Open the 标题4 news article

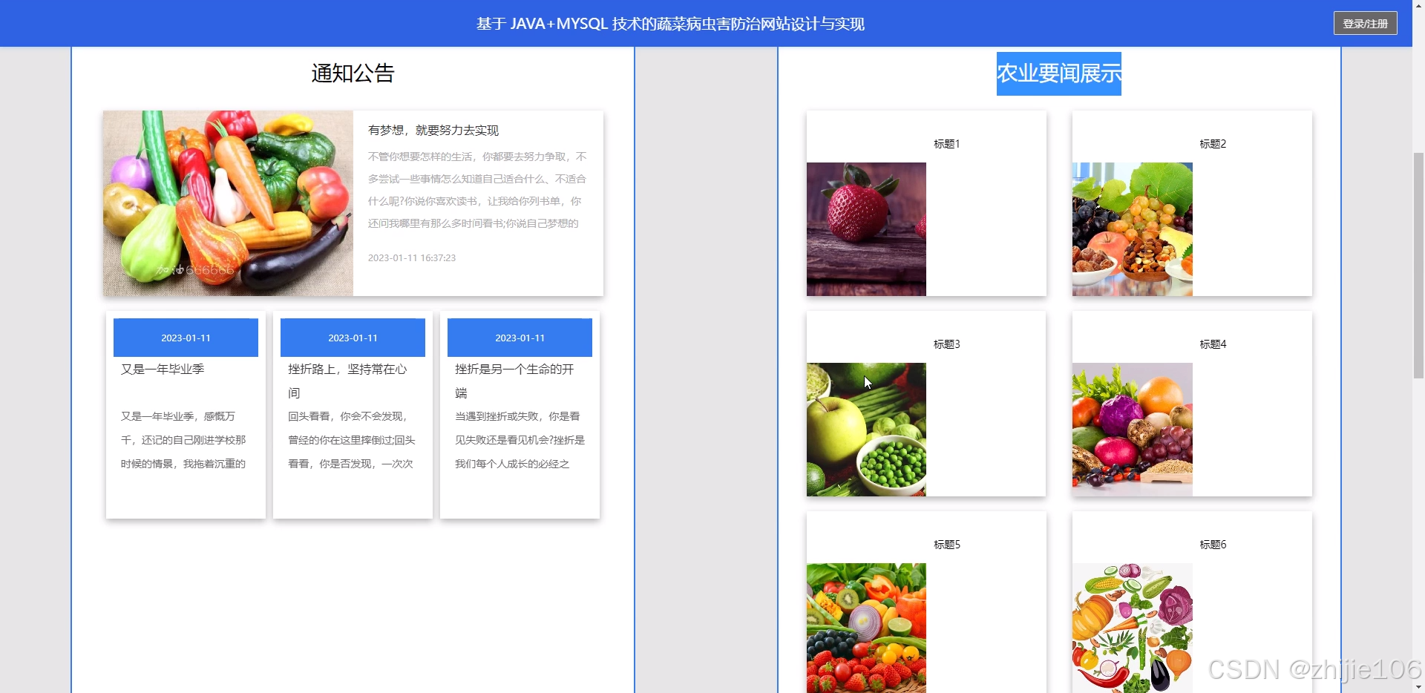point(1213,344)
